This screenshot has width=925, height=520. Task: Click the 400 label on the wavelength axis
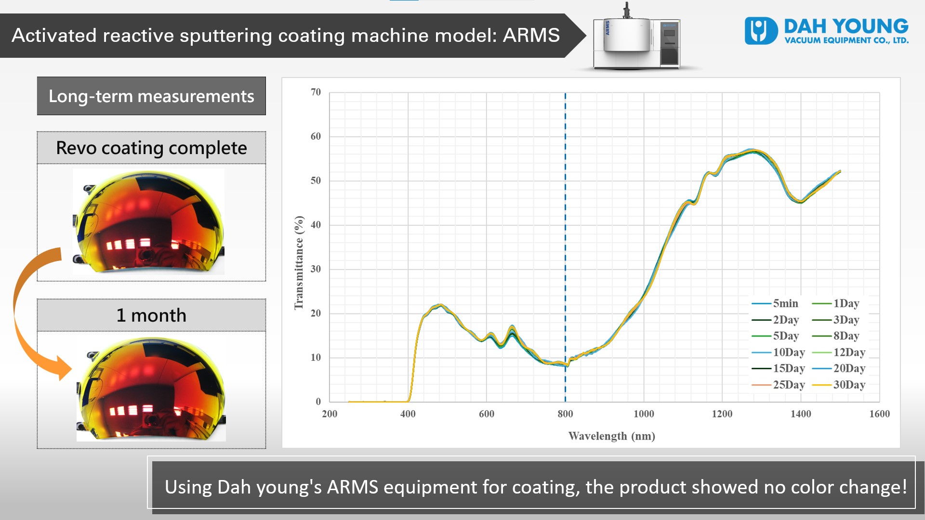408,414
